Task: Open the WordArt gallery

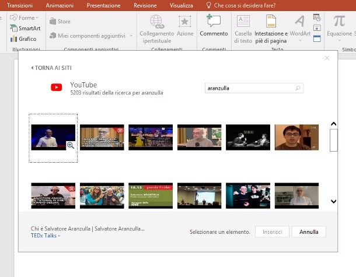Action: pos(300,29)
